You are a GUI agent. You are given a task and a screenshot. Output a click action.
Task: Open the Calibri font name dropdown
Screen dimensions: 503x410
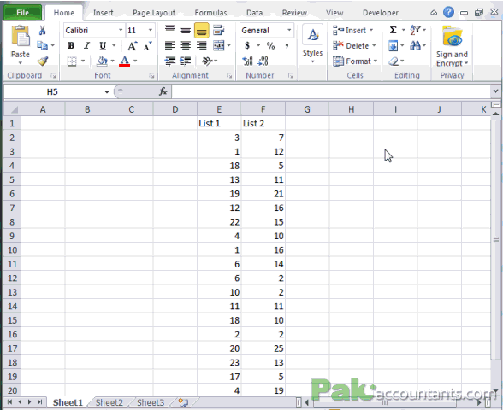(x=121, y=30)
